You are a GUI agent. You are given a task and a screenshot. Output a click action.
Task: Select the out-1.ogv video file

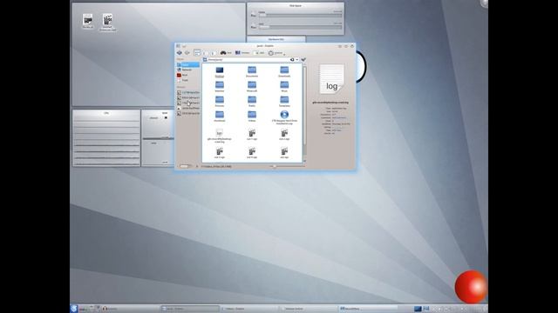252,135
